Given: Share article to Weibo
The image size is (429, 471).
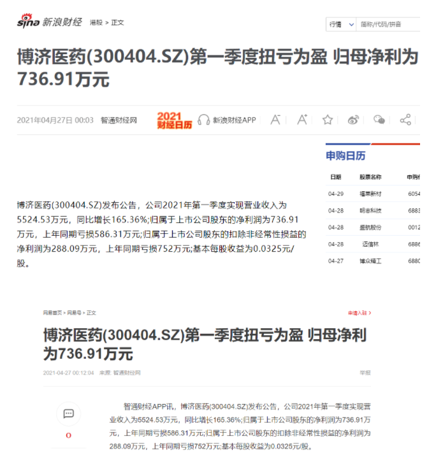Looking at the screenshot, I should (x=354, y=119).
